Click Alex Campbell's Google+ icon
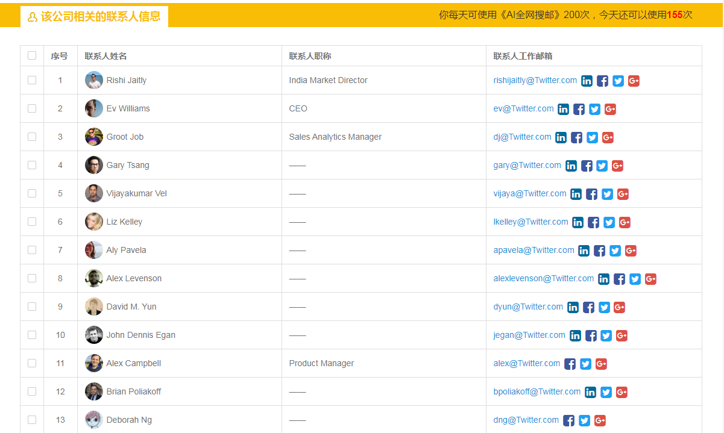 point(601,364)
